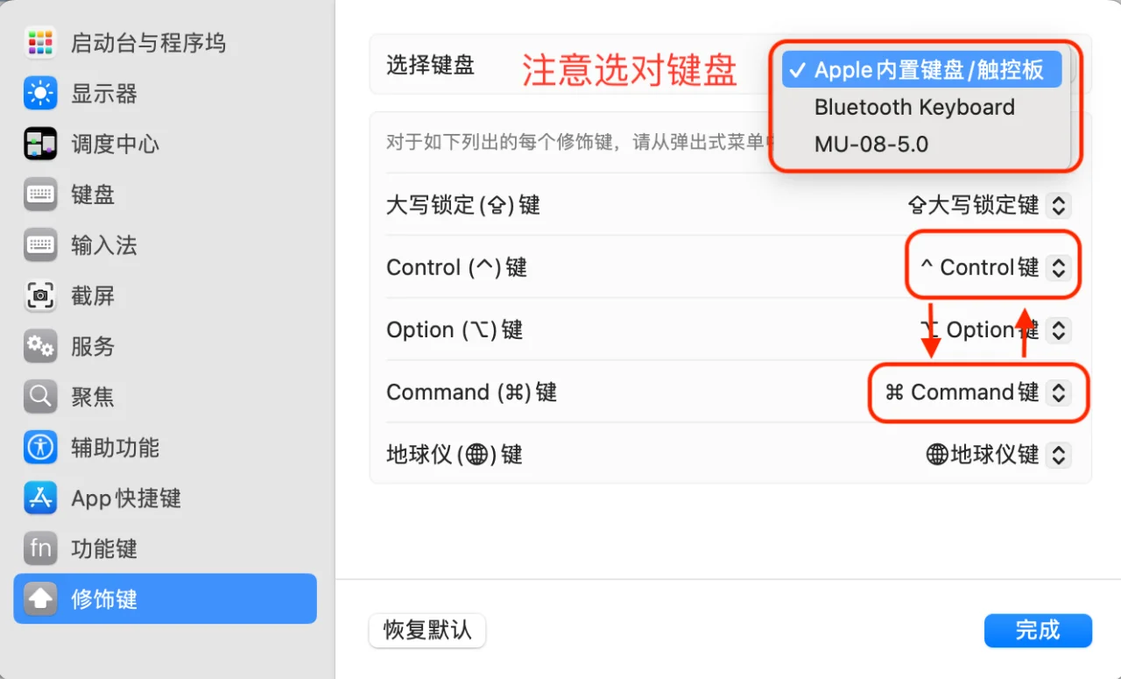
Task: Click the 完成 button to finish
Action: (x=1038, y=630)
